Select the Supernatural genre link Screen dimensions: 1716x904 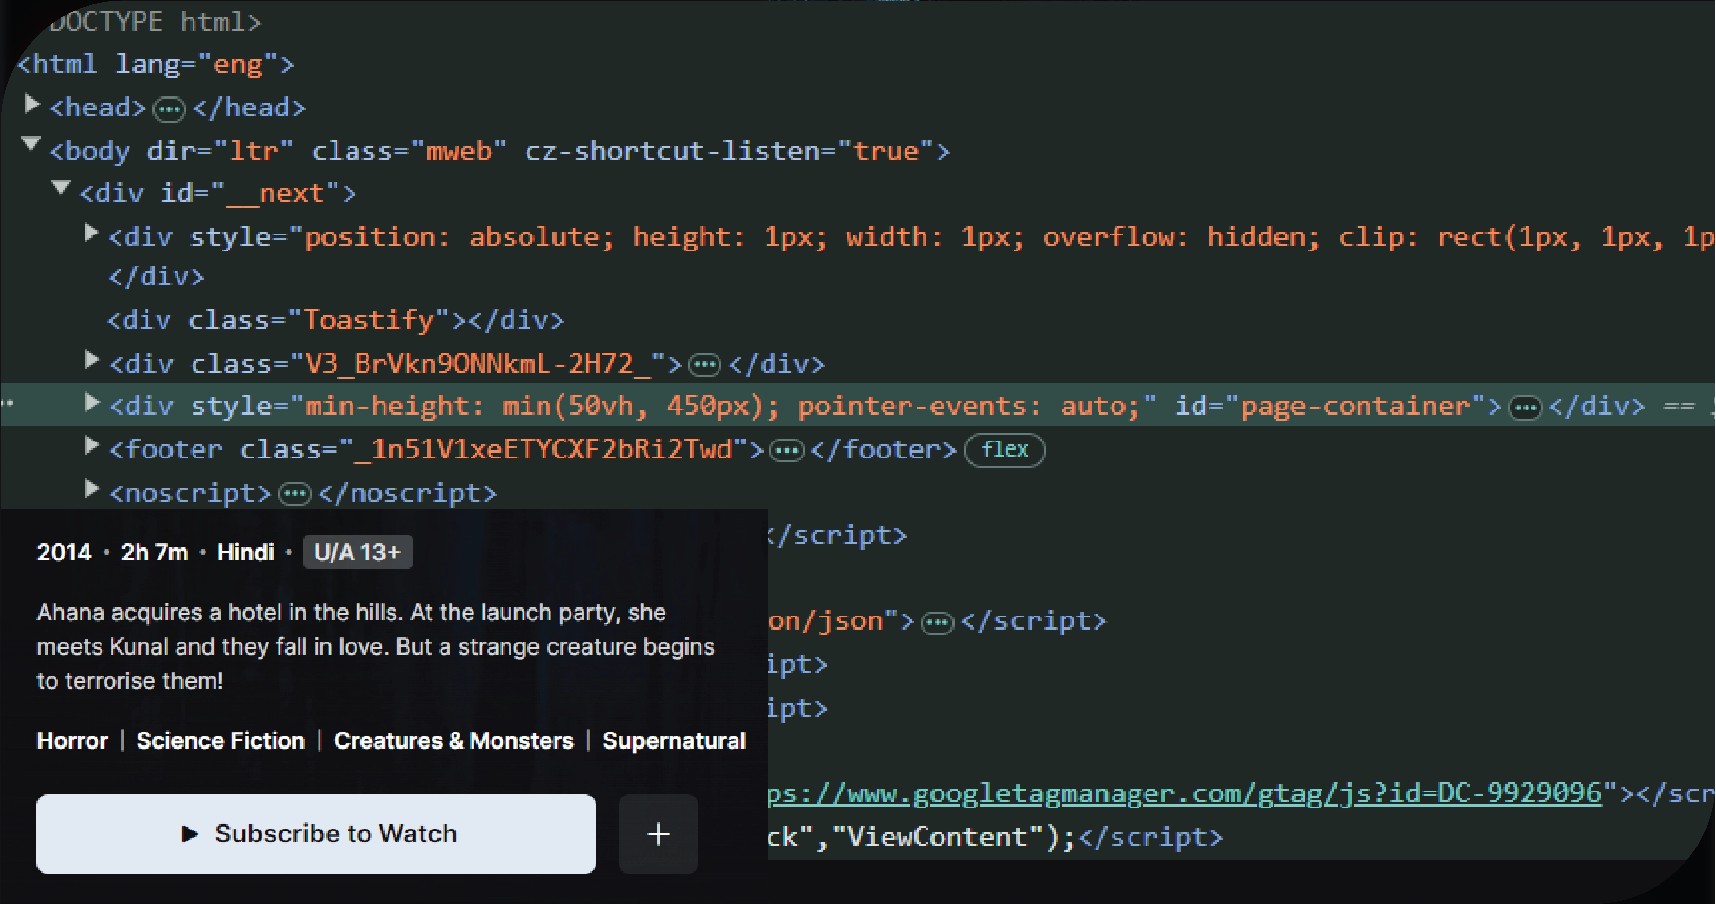[674, 740]
